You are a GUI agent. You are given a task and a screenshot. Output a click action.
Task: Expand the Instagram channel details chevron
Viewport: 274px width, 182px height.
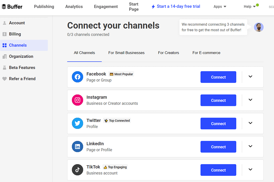(x=250, y=100)
